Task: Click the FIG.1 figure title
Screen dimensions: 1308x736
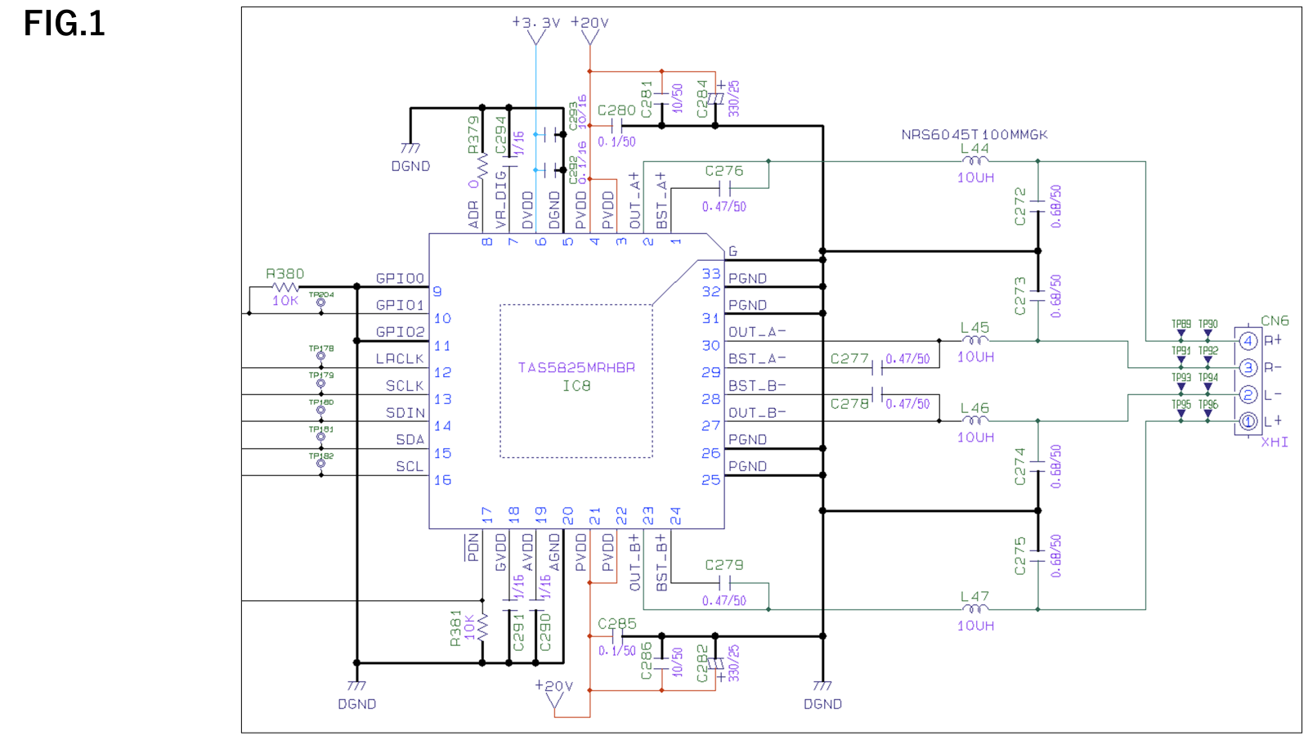Action: click(x=65, y=24)
